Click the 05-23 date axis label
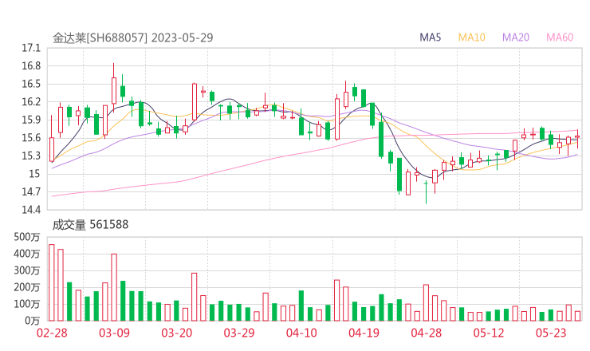The image size is (590, 351). [x=551, y=333]
